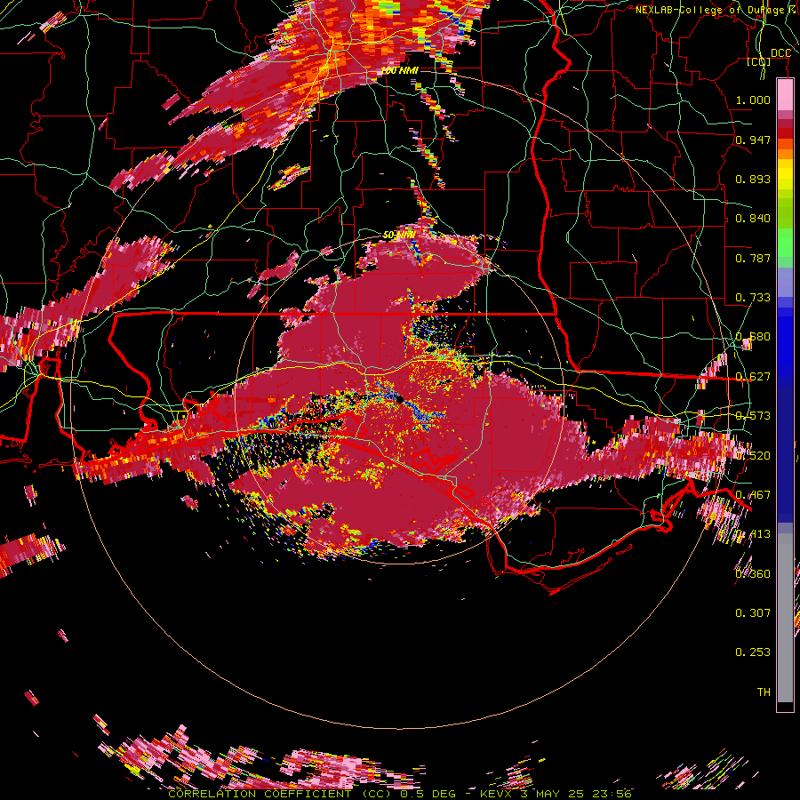Image resolution: width=800 pixels, height=800 pixels.
Task: Click the 23:56 timestamp in the bottom caption
Action: click(x=611, y=794)
